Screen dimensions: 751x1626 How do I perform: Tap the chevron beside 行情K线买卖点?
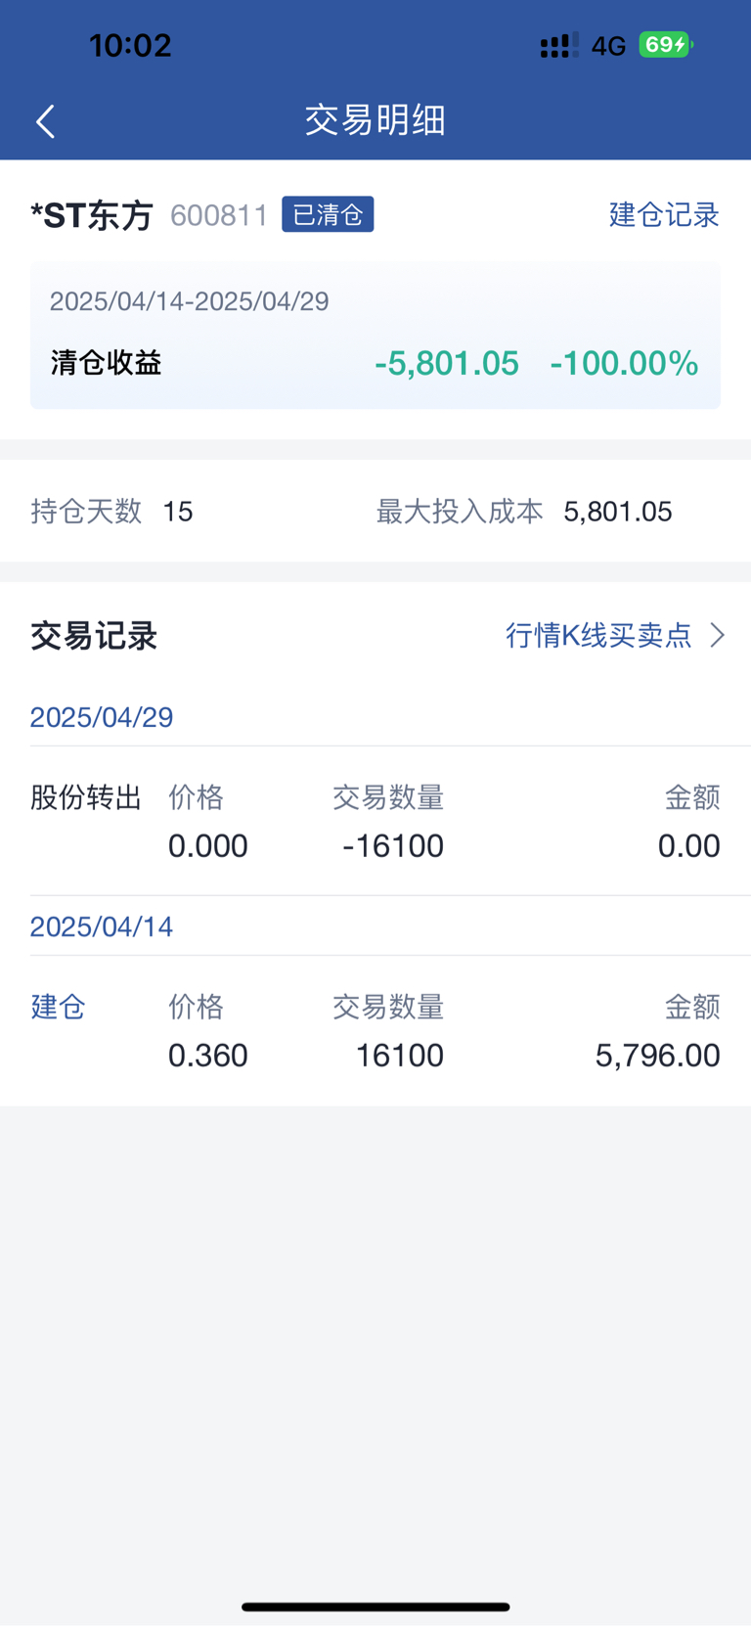point(718,635)
